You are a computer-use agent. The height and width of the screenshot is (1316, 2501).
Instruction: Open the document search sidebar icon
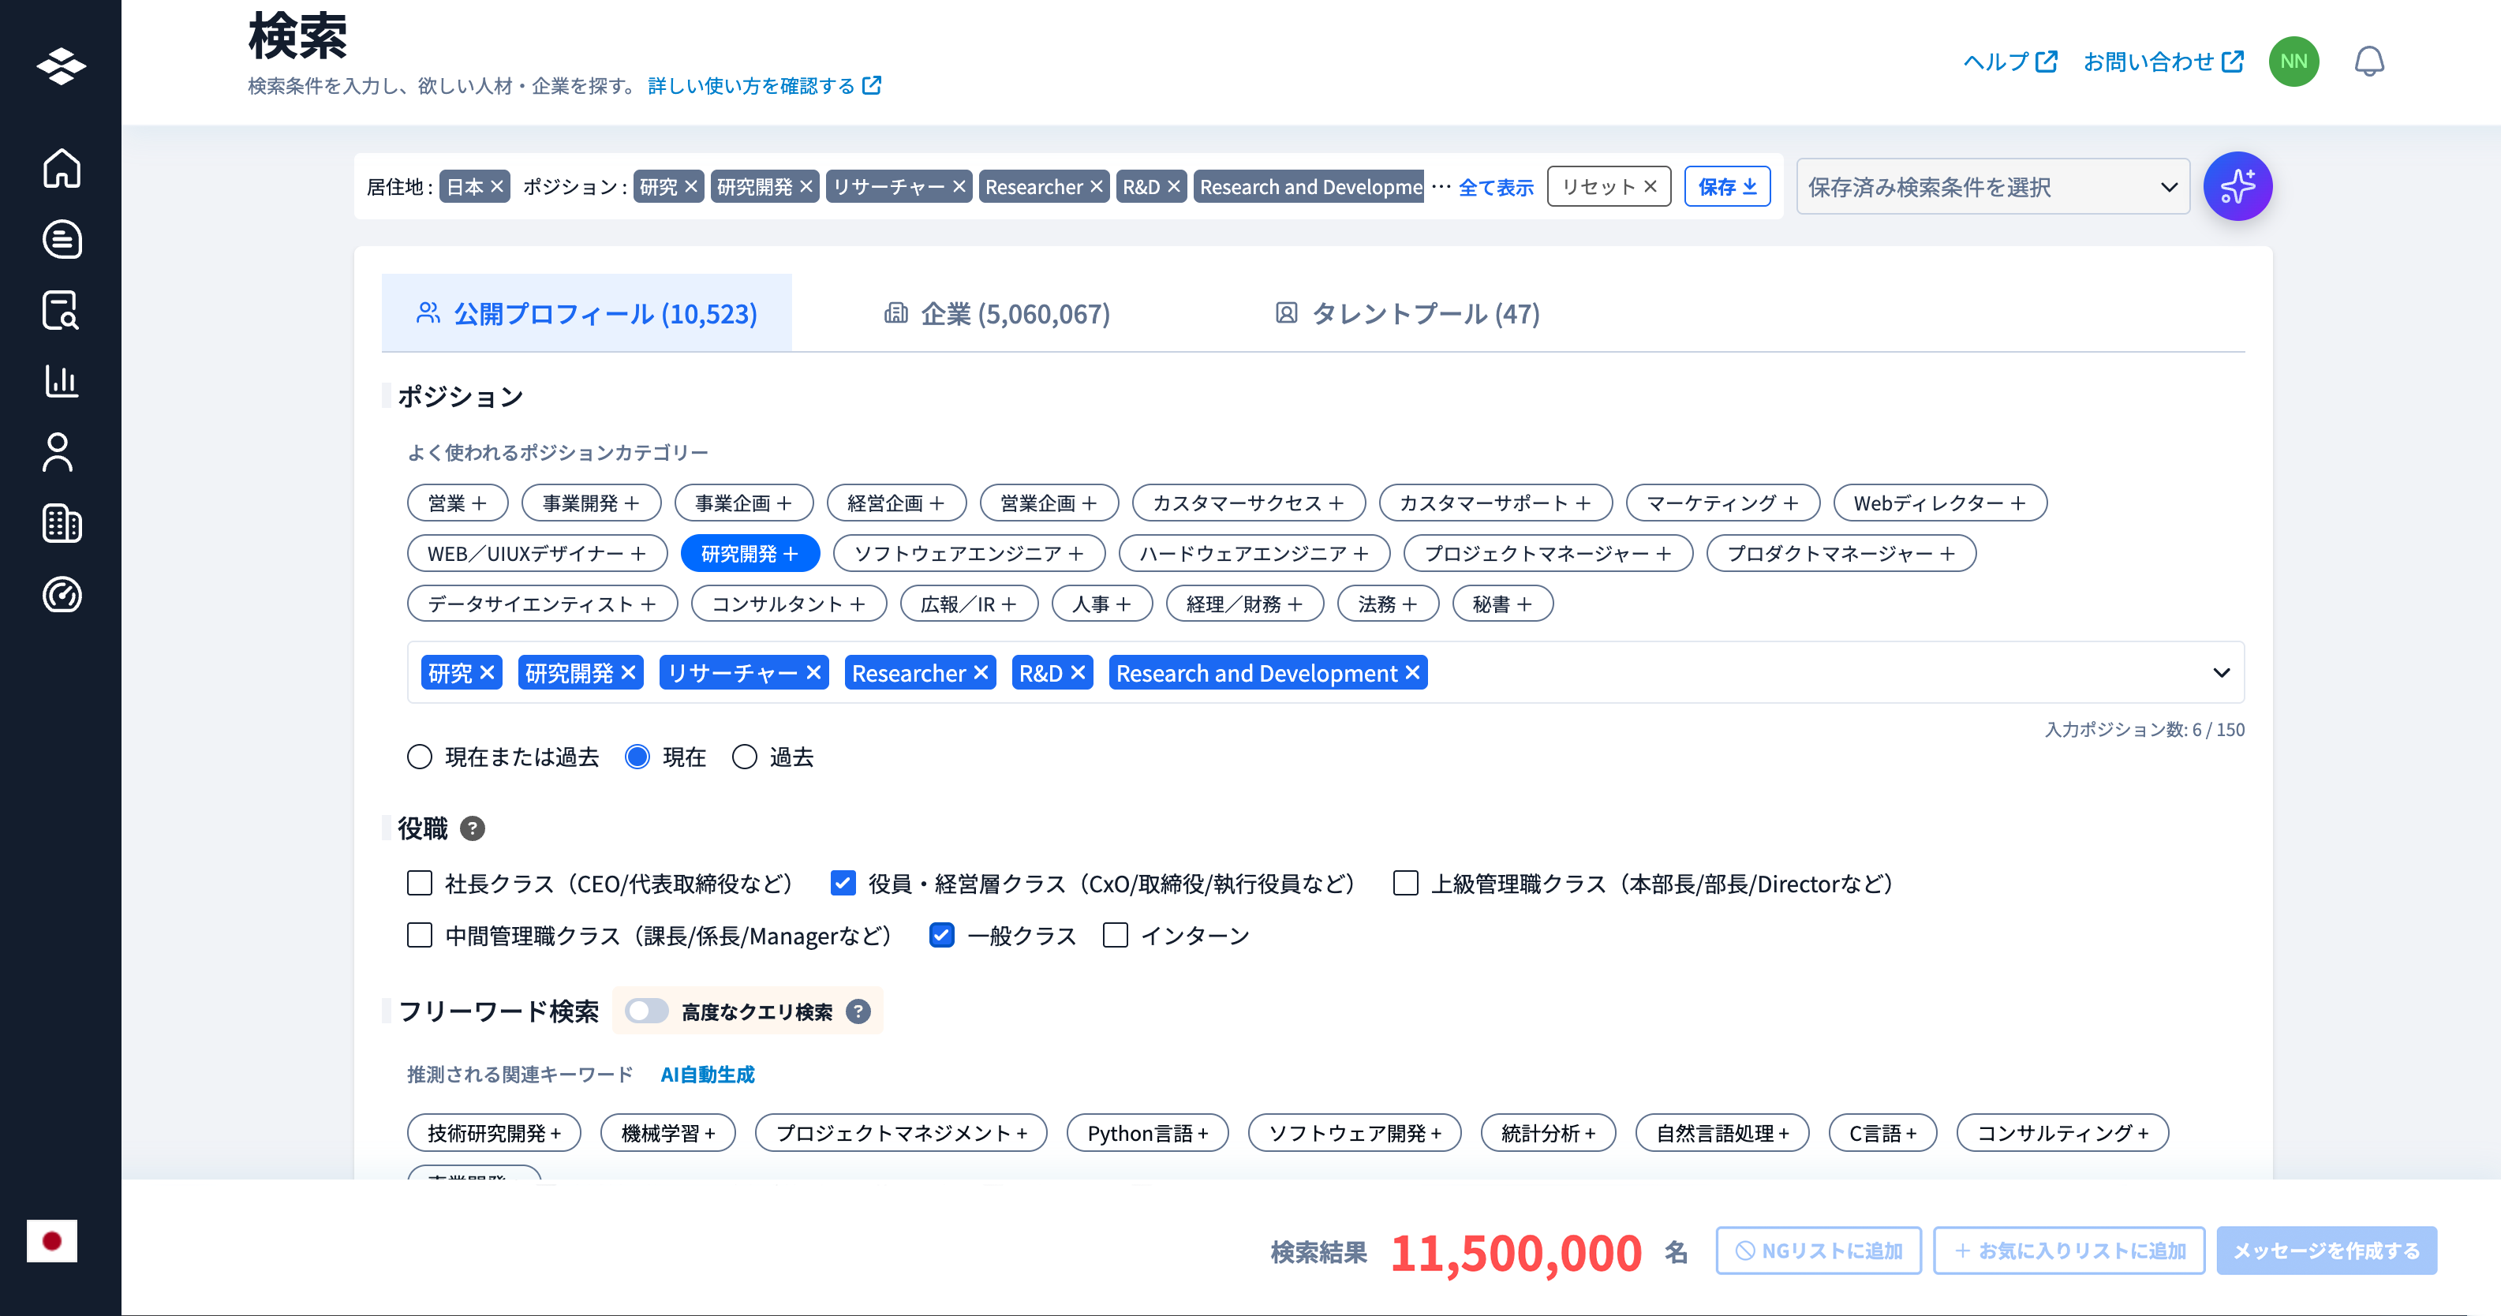62,311
